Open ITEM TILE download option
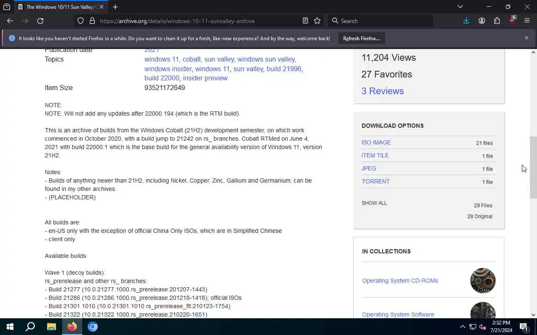 click(375, 155)
